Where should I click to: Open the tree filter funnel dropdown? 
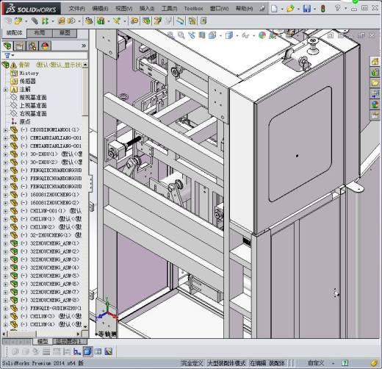9,55
